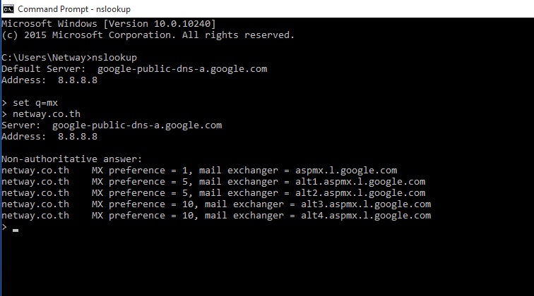Open the Command Prompt system menu icon
This screenshot has height=296, width=534.
pos(8,8)
